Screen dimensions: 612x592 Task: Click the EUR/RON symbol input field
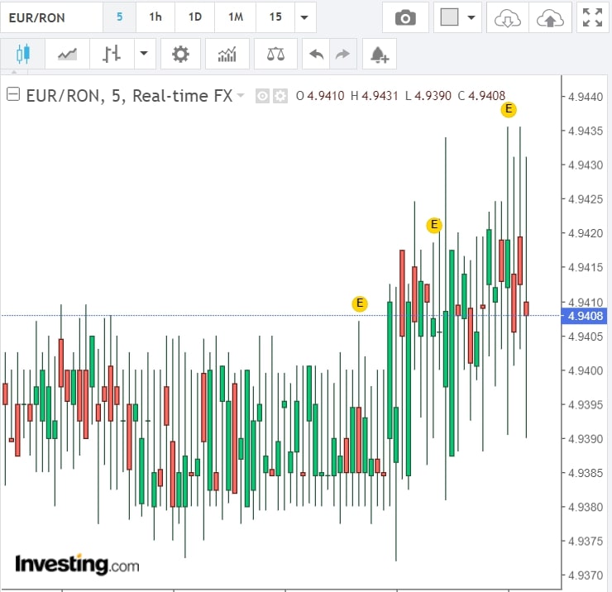pos(51,17)
